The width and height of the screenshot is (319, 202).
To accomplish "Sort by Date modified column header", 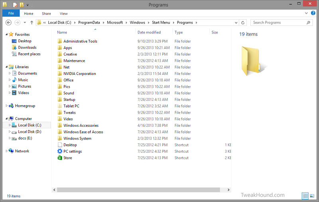I will [149, 32].
